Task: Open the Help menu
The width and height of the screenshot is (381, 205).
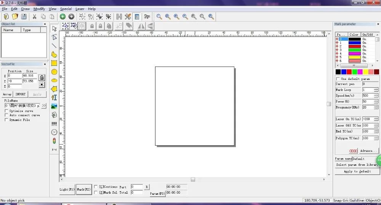Action: point(92,9)
